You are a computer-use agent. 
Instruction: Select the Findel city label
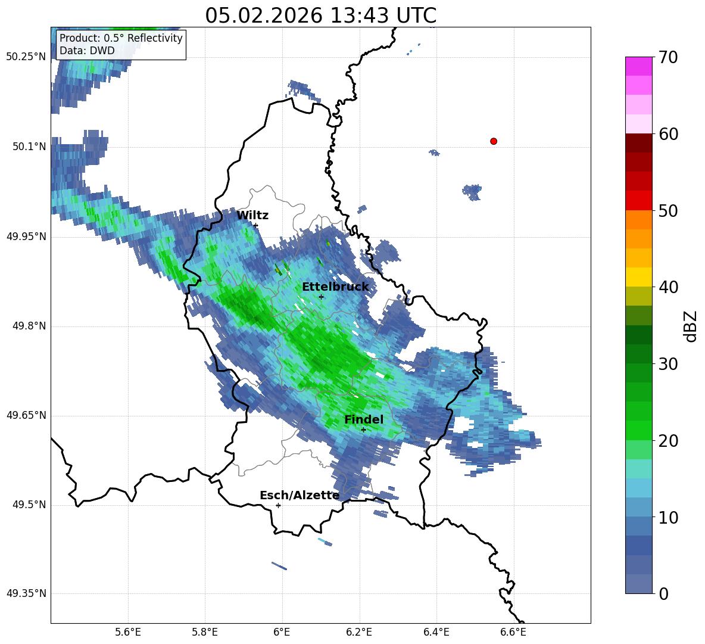click(x=364, y=419)
